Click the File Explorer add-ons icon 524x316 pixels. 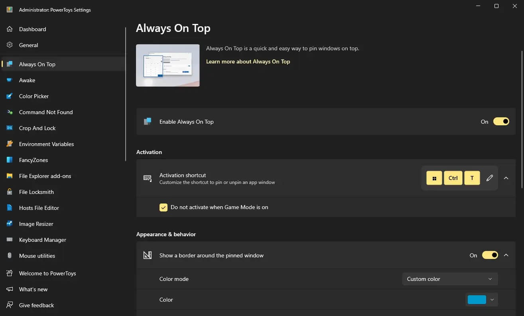tap(10, 176)
